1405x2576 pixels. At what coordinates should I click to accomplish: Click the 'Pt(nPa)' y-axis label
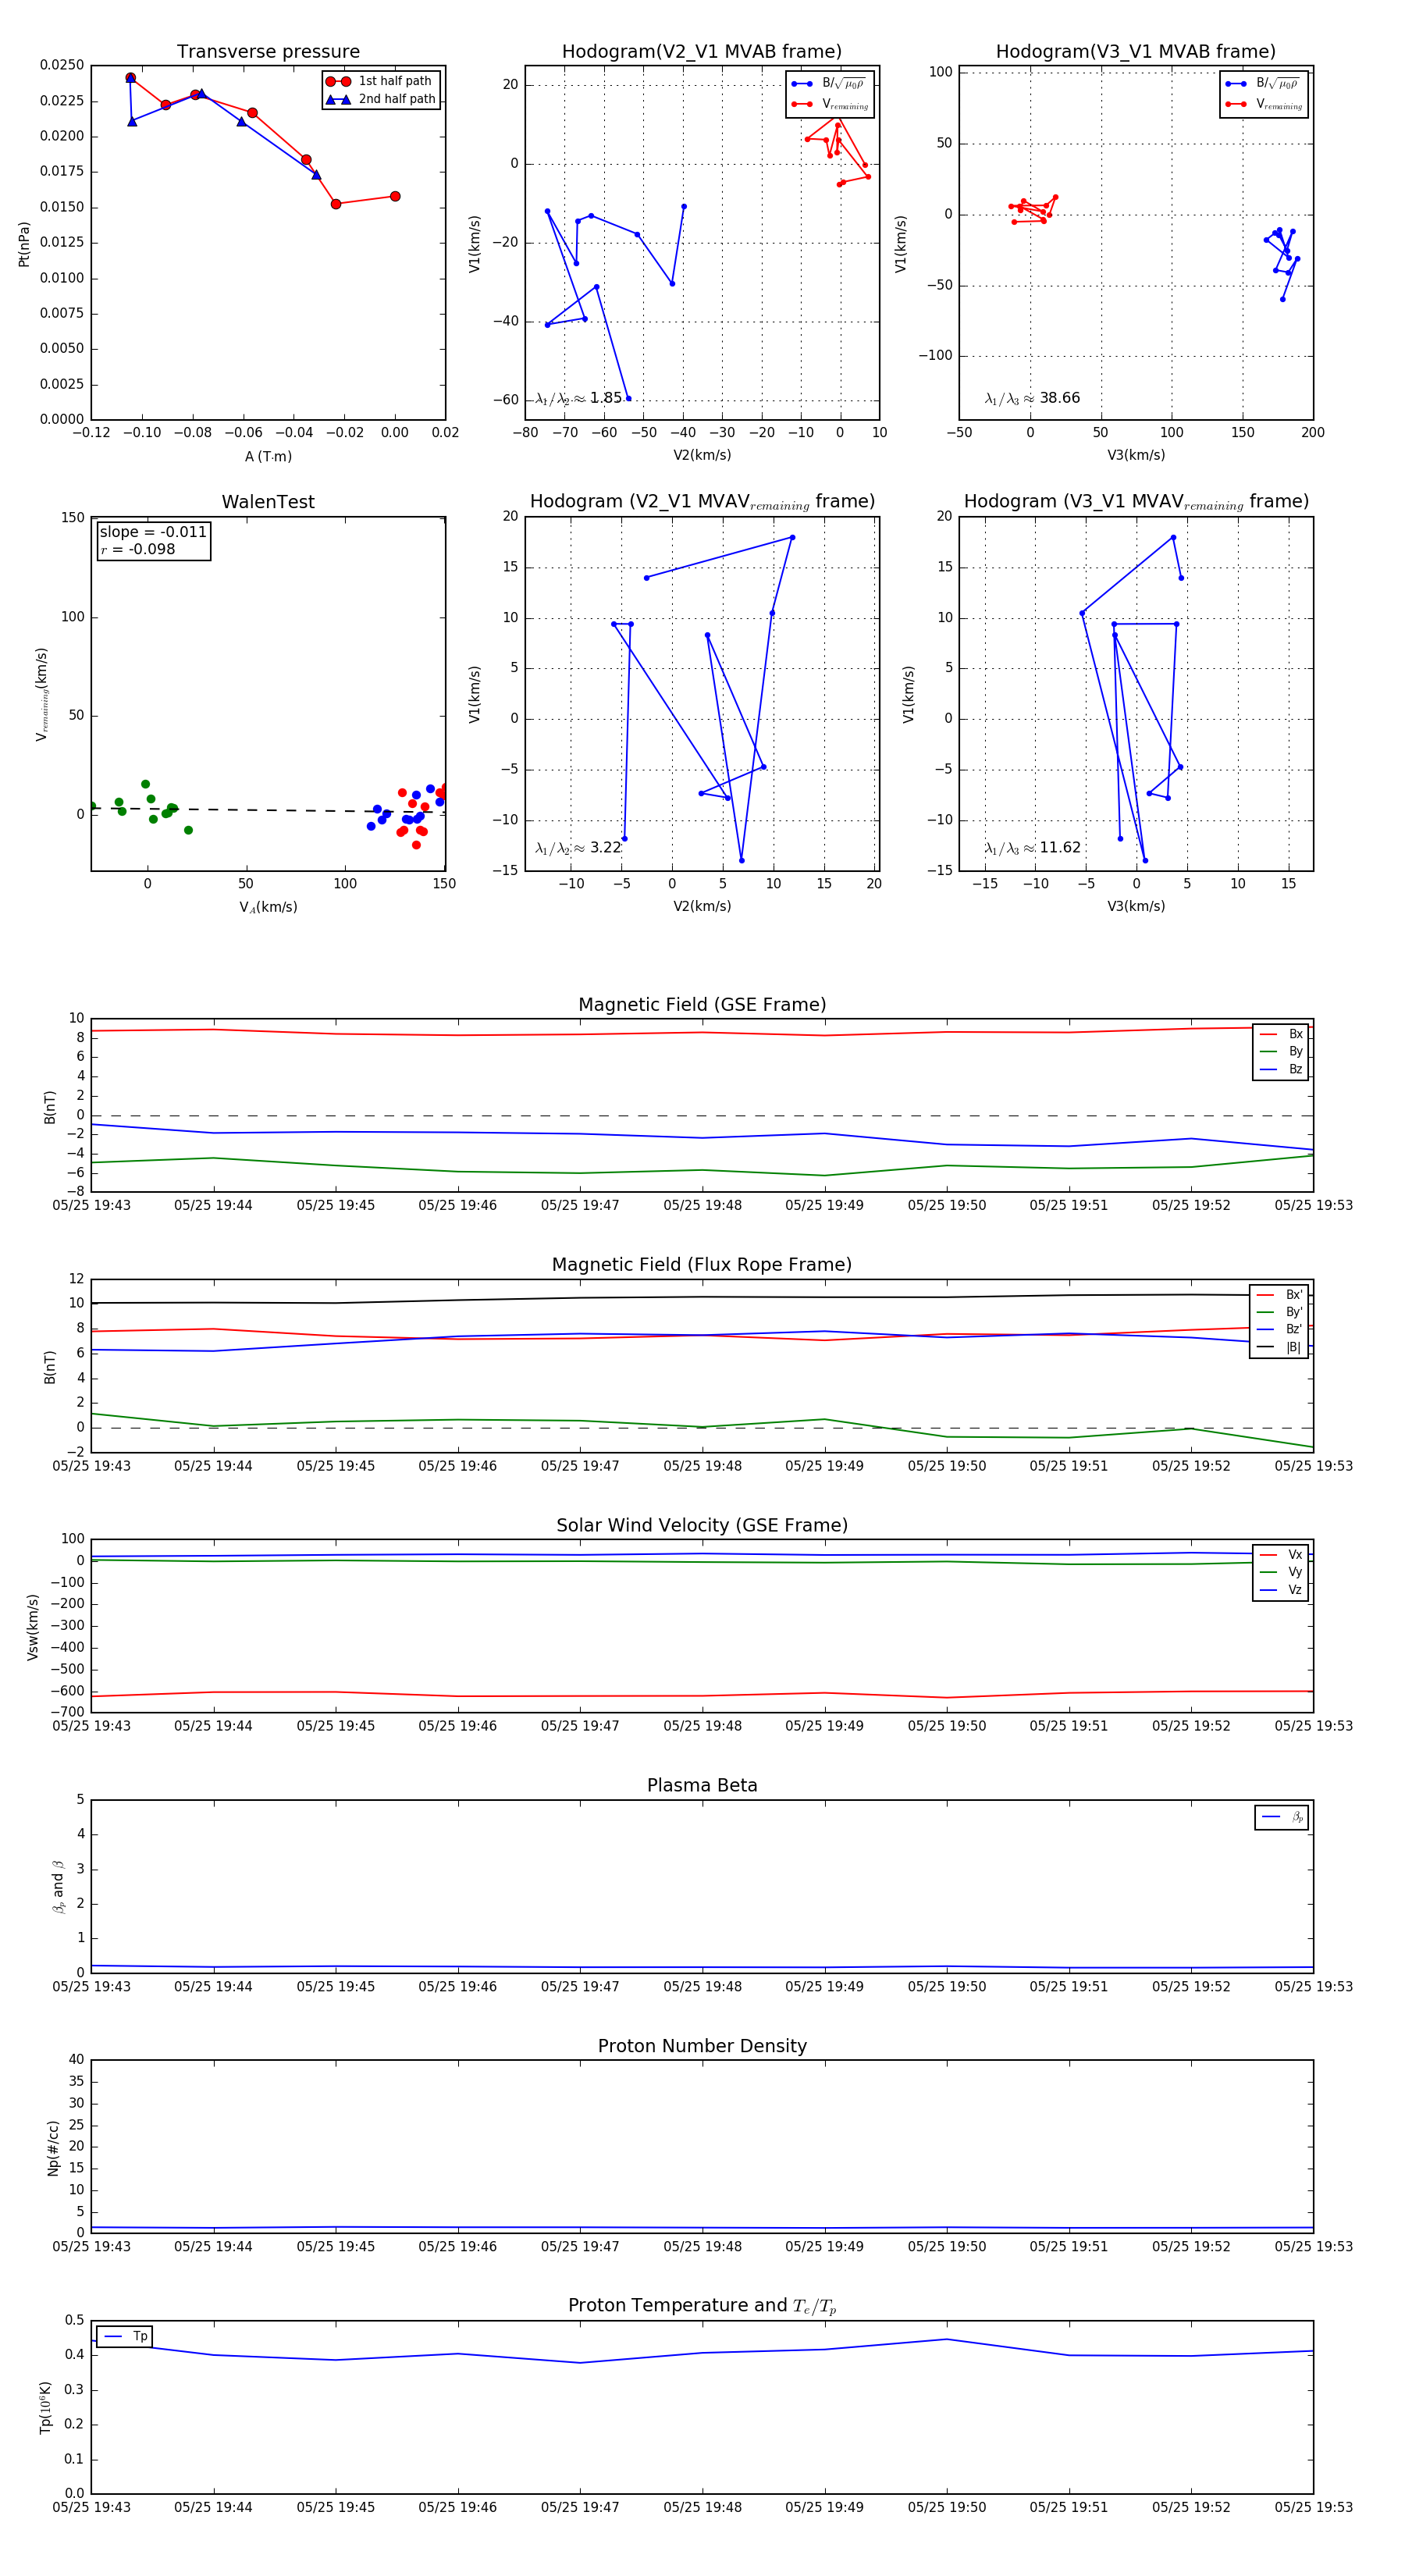point(24,244)
